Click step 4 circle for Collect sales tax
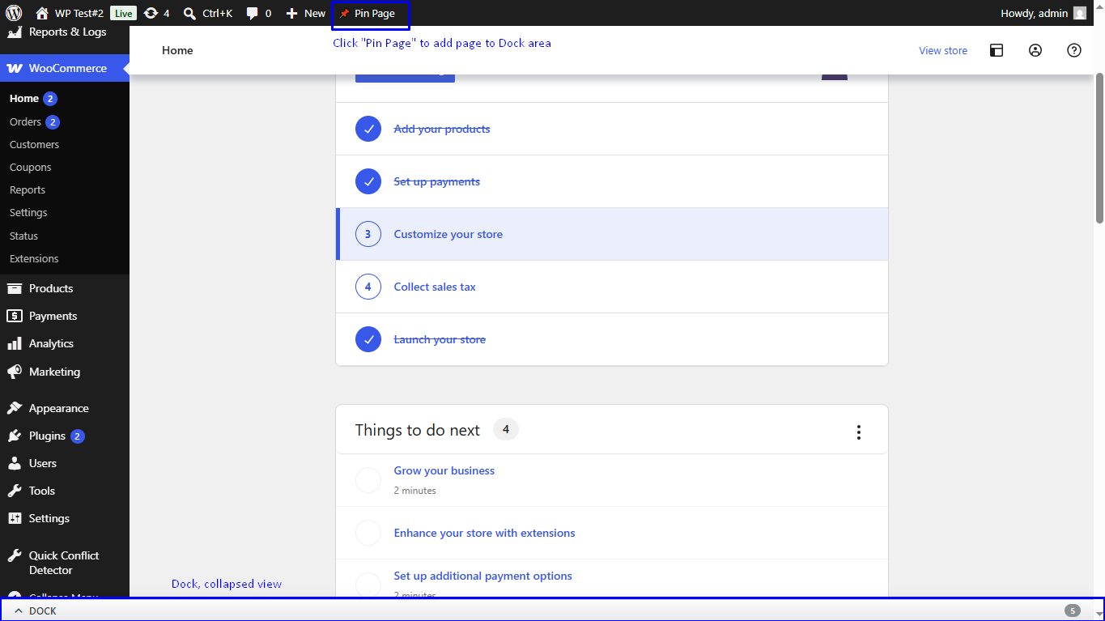 pos(368,287)
